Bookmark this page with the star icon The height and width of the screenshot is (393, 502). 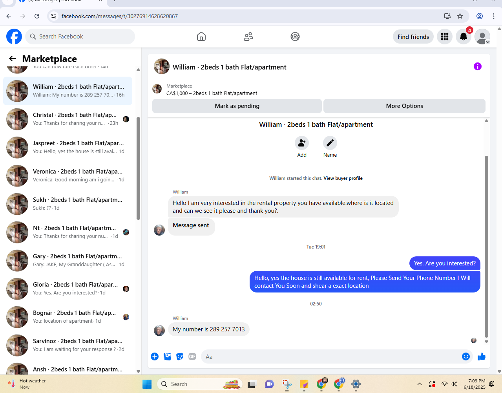pyautogui.click(x=460, y=16)
